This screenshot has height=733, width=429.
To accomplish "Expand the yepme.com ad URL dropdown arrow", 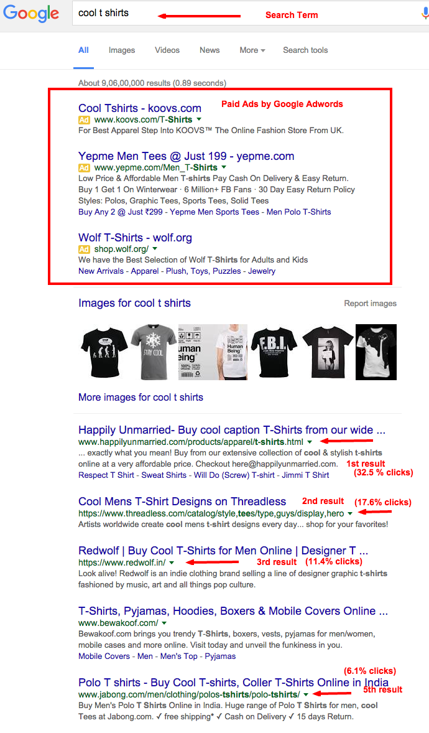I will click(224, 167).
